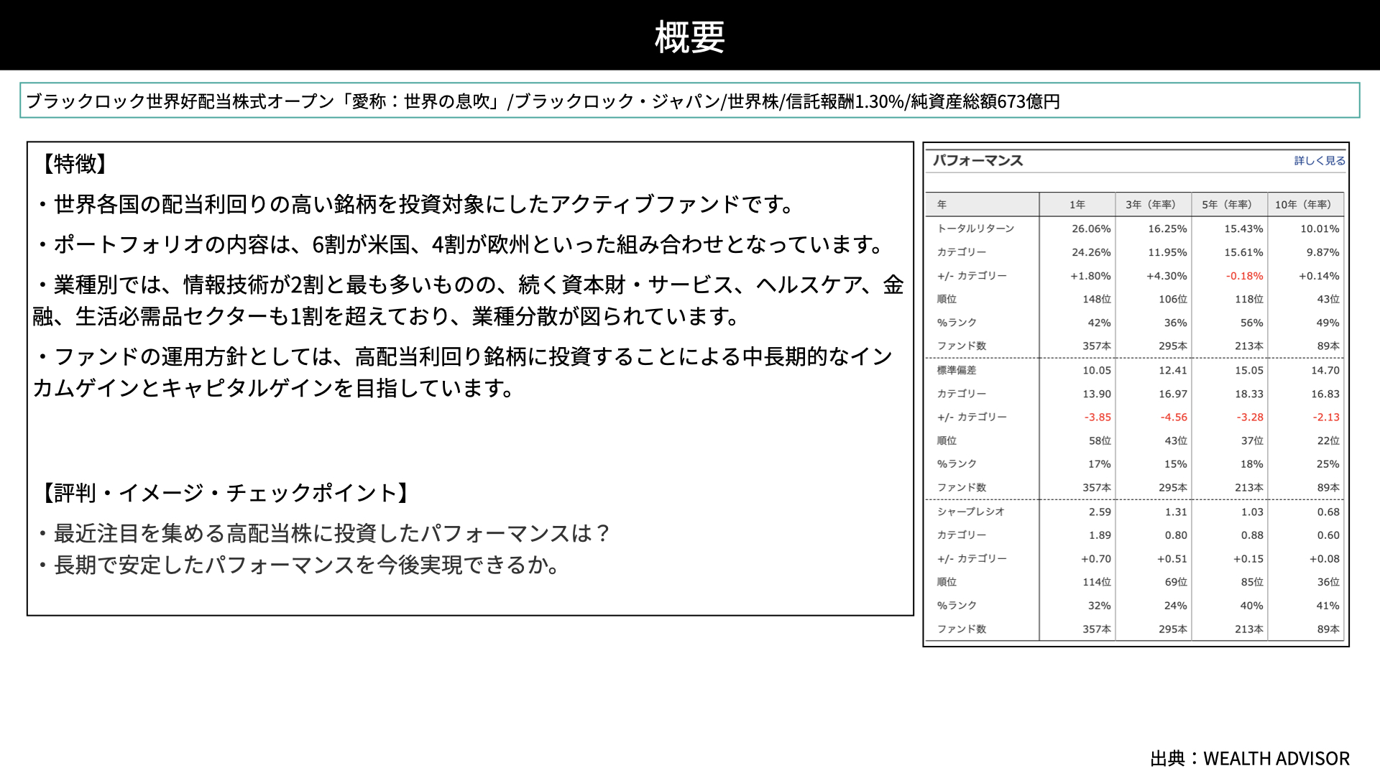Click the 0.68 Sharpe ratio value
The width and height of the screenshot is (1380, 776).
click(1328, 512)
